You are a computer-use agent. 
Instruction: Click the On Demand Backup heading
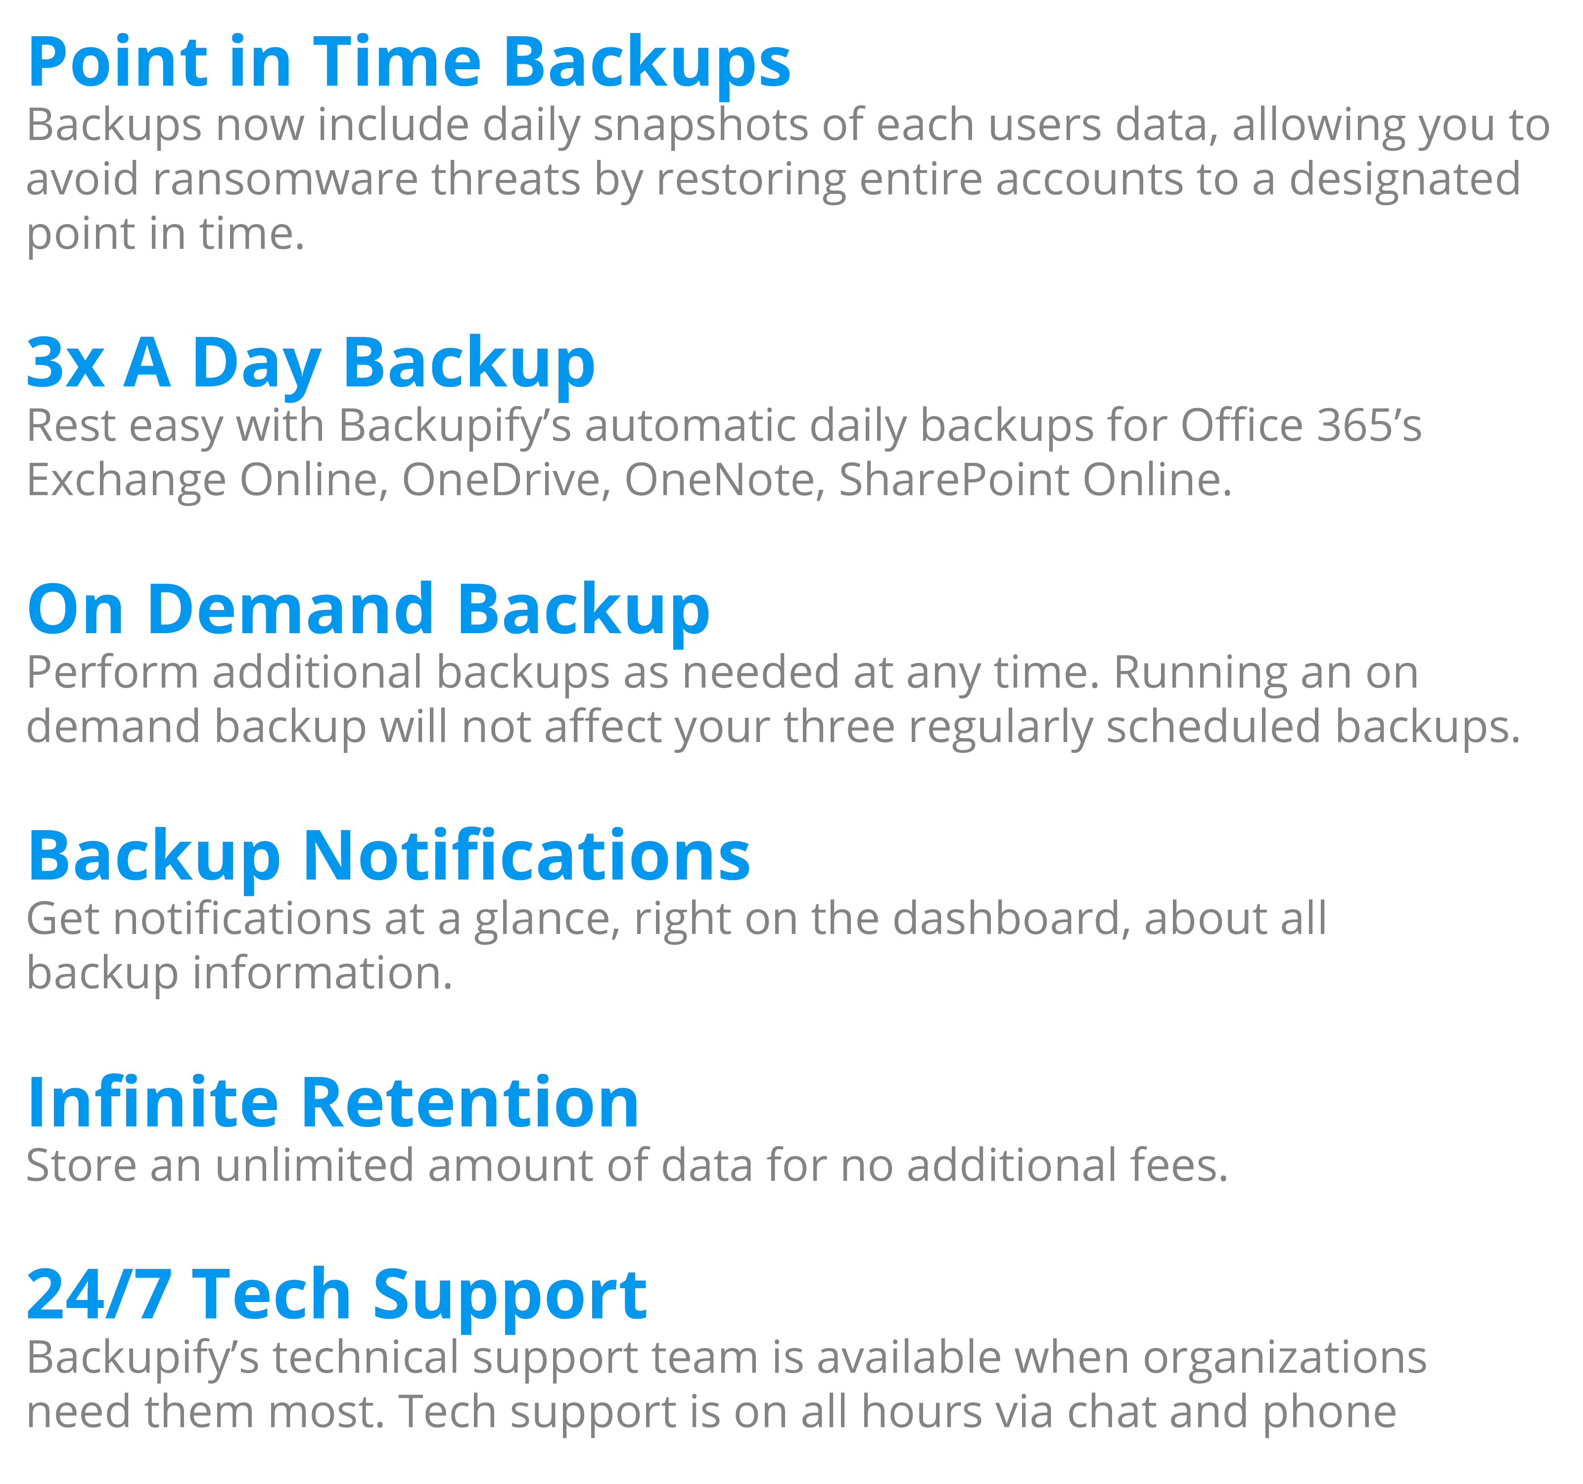pyautogui.click(x=368, y=610)
